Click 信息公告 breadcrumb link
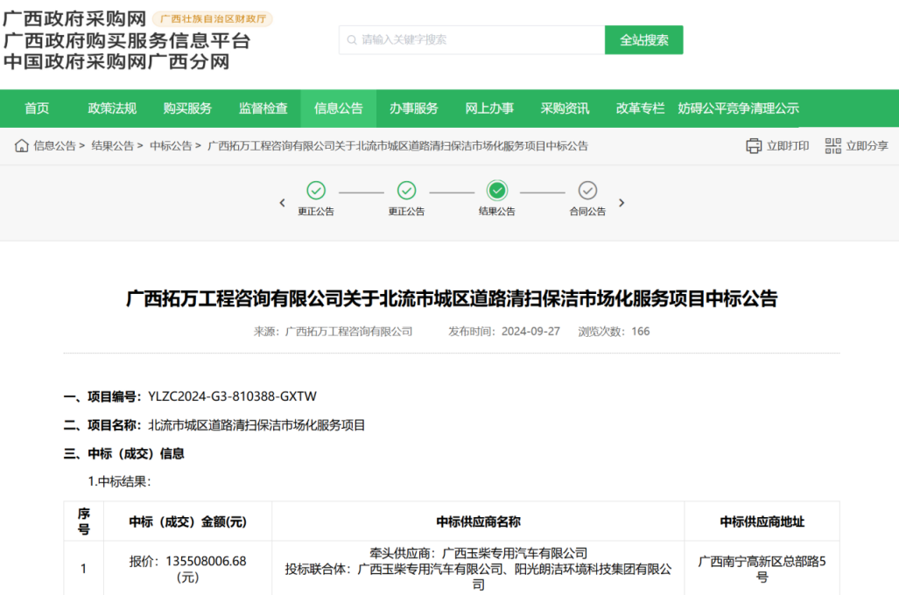The height and width of the screenshot is (595, 899). click(x=54, y=145)
